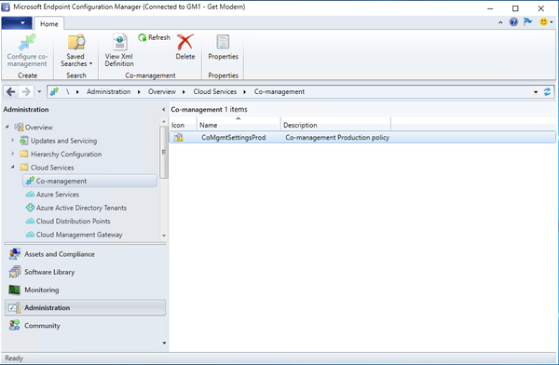Image resolution: width=559 pixels, height=365 pixels.
Task: Open the address bar dropdown arrow
Action: pyautogui.click(x=536, y=92)
